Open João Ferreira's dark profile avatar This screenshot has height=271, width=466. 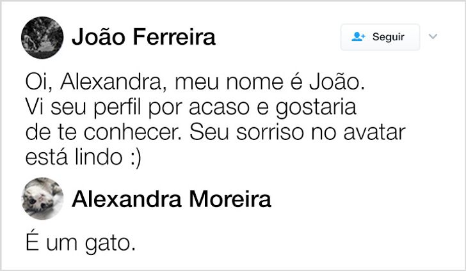pos(42,38)
